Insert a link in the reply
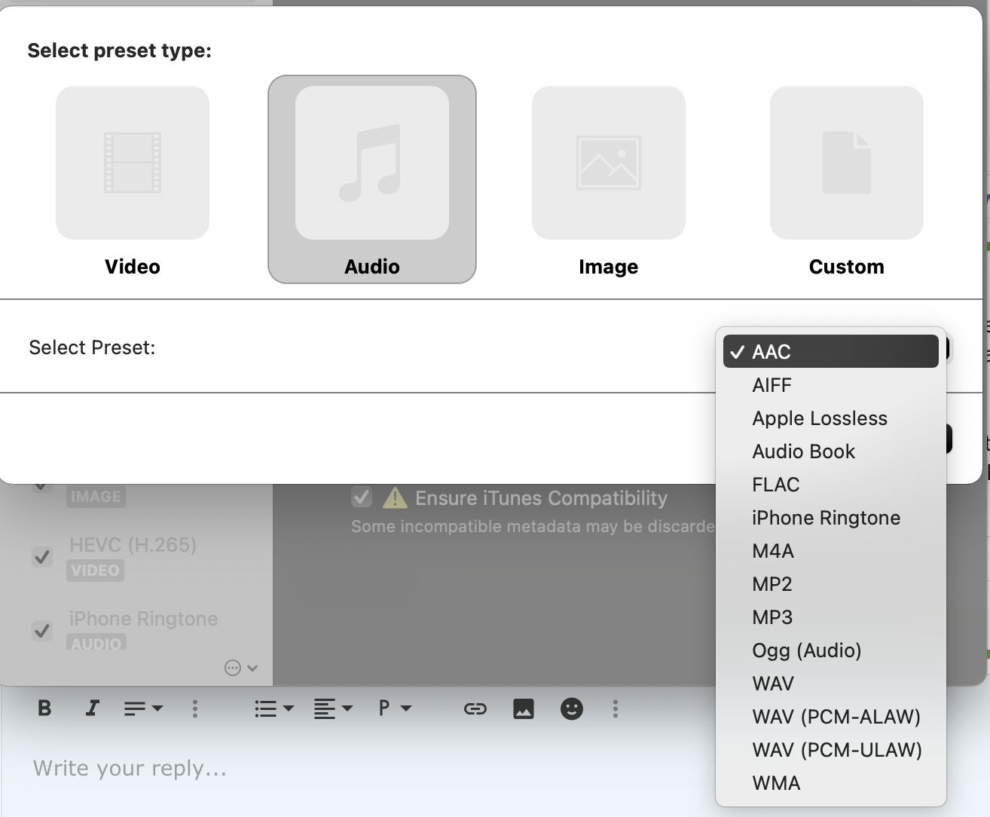 475,708
